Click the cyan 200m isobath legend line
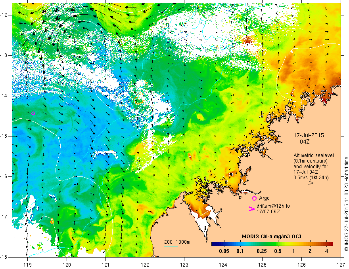Viewport: 349px width, 269px height. pos(171,246)
